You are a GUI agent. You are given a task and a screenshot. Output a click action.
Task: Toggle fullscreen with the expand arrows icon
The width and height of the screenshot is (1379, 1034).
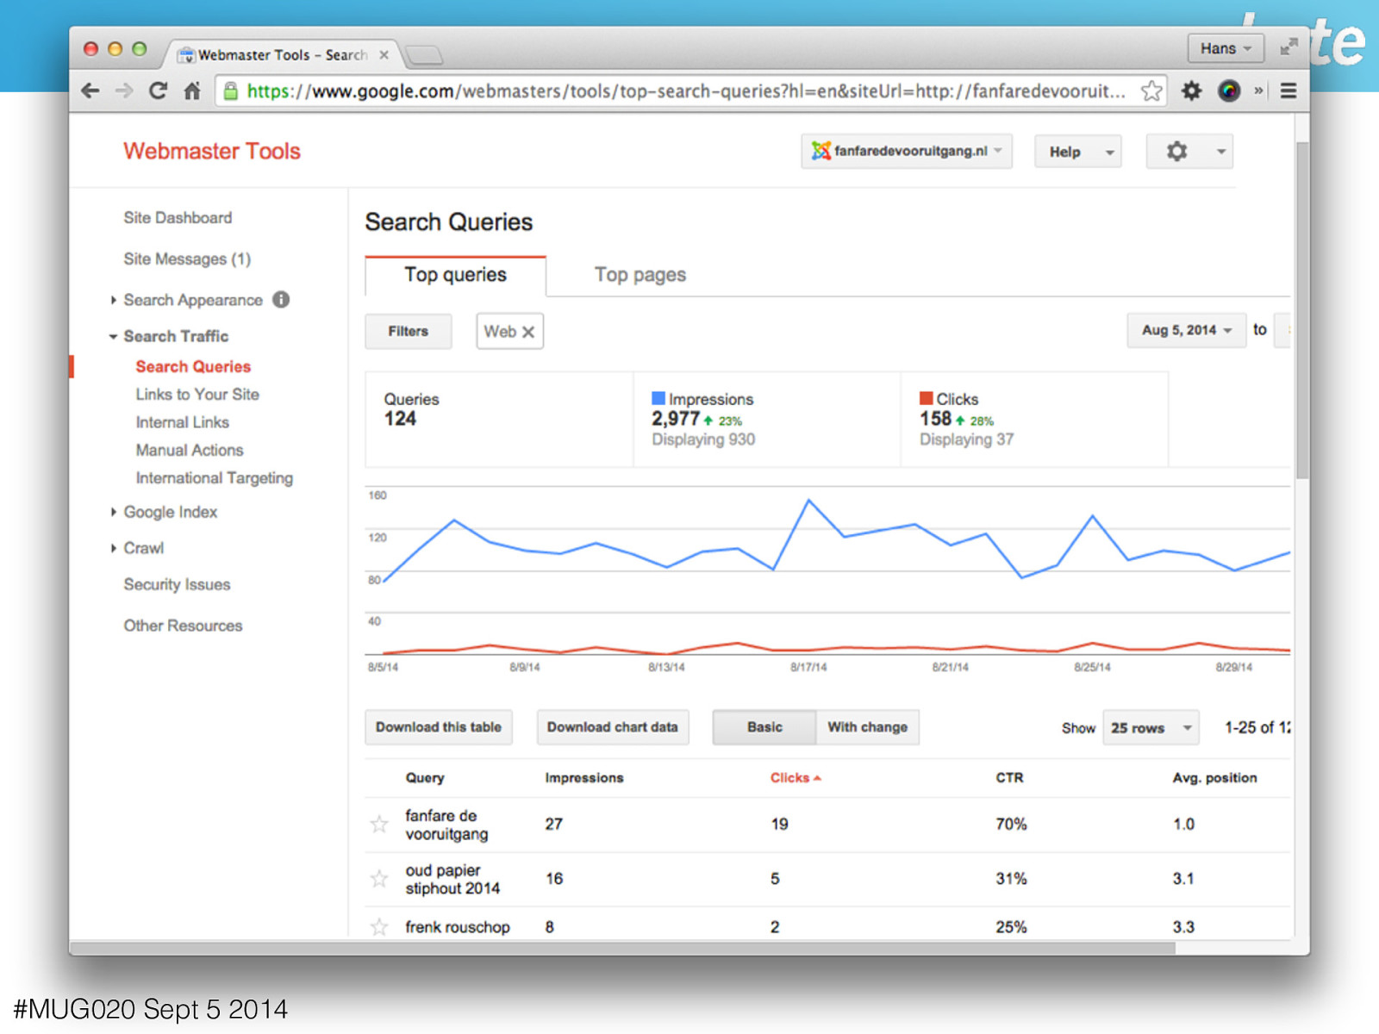(1289, 47)
